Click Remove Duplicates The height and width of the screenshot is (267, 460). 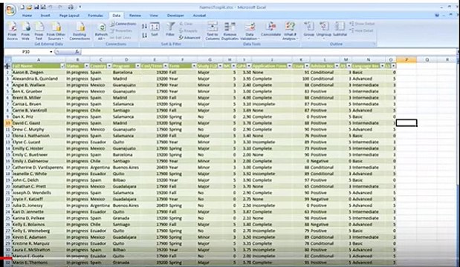(230, 31)
